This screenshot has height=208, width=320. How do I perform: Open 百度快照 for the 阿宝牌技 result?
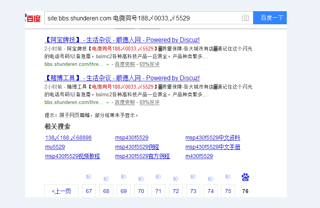pyautogui.click(x=125, y=64)
